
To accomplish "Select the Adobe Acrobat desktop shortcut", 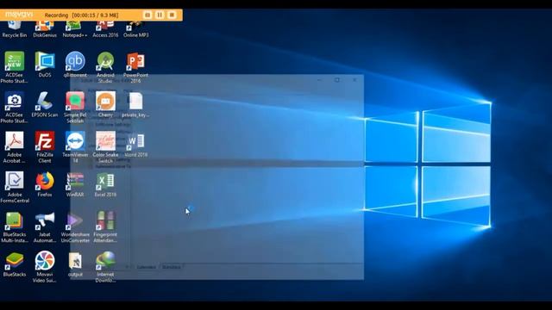I will 15,147.
